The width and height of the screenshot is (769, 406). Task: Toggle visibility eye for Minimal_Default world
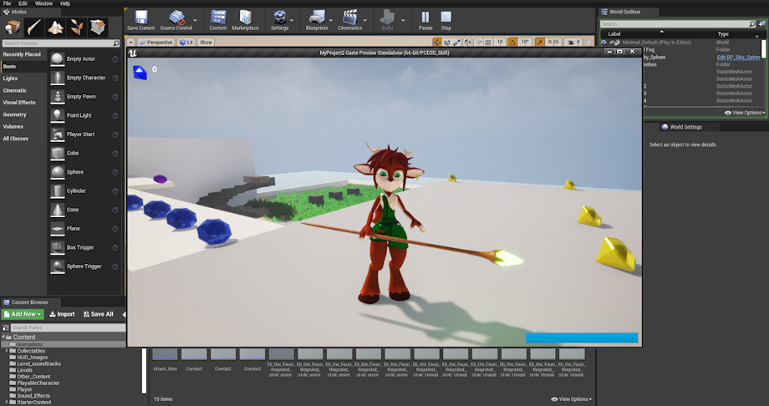coord(603,42)
